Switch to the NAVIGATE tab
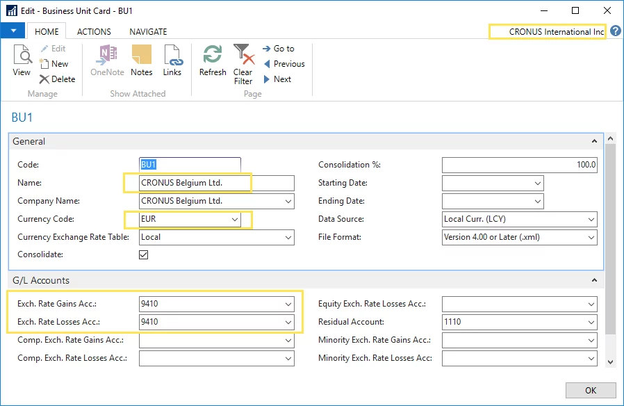The width and height of the screenshot is (624, 406). coord(148,31)
